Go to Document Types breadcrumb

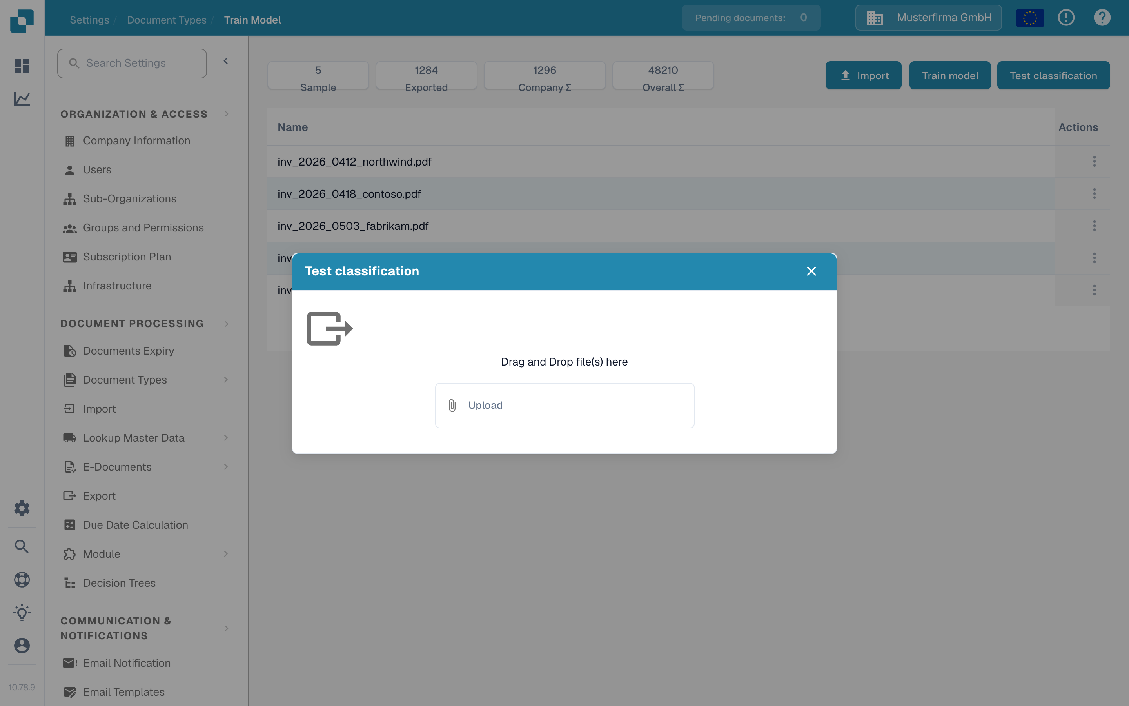[167, 20]
